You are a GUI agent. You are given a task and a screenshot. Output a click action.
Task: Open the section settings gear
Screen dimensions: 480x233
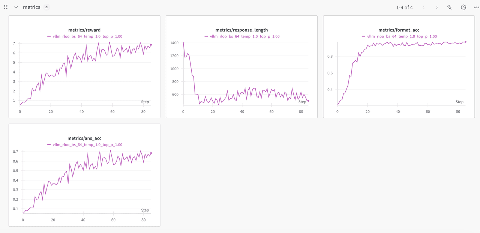[x=463, y=8]
